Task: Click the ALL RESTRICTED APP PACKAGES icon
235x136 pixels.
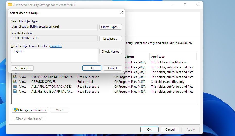Action: point(15,92)
